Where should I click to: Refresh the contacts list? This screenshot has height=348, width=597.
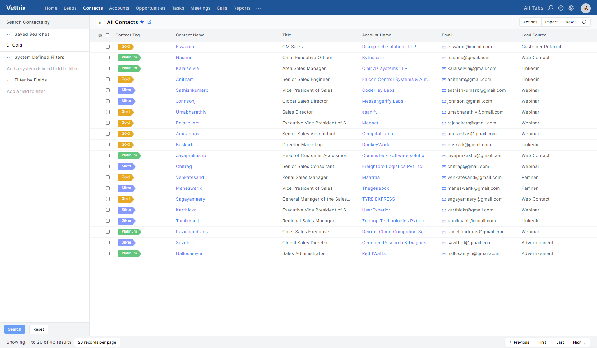coord(584,22)
